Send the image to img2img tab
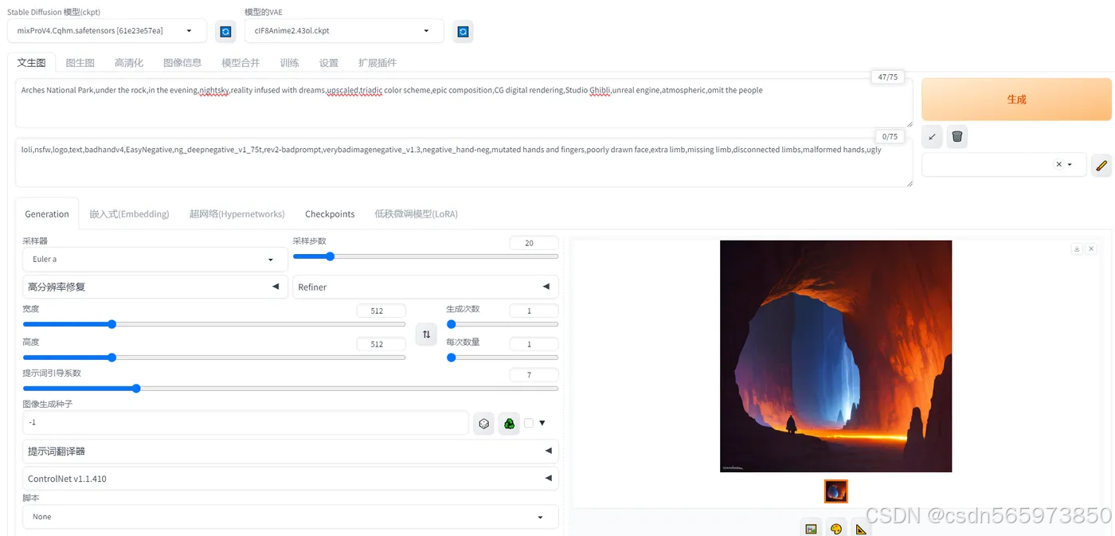The width and height of the screenshot is (1115, 536). (811, 528)
